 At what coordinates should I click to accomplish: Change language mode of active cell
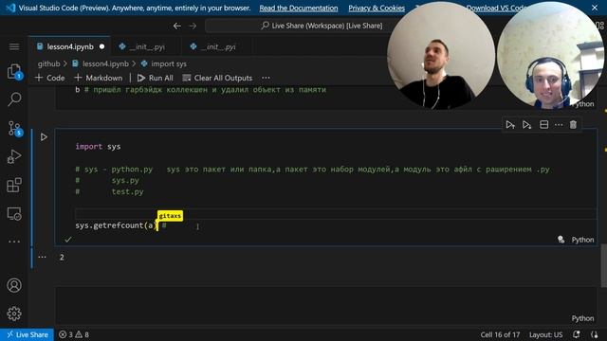582,240
